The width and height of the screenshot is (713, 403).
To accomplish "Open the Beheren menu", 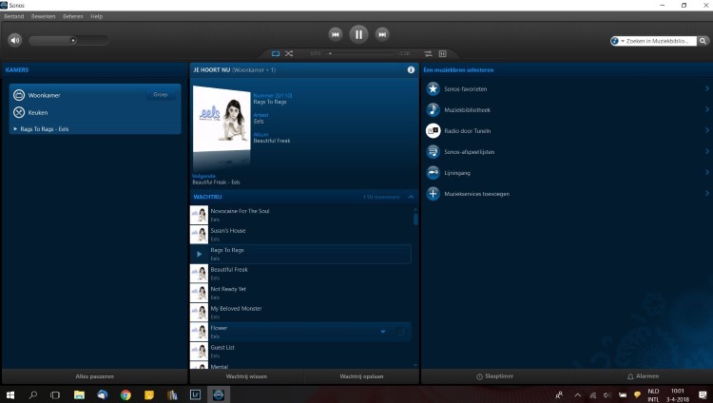I will pyautogui.click(x=72, y=16).
